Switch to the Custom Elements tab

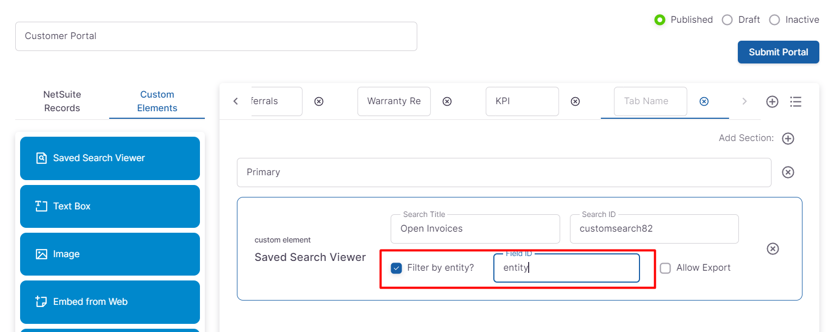coord(157,101)
